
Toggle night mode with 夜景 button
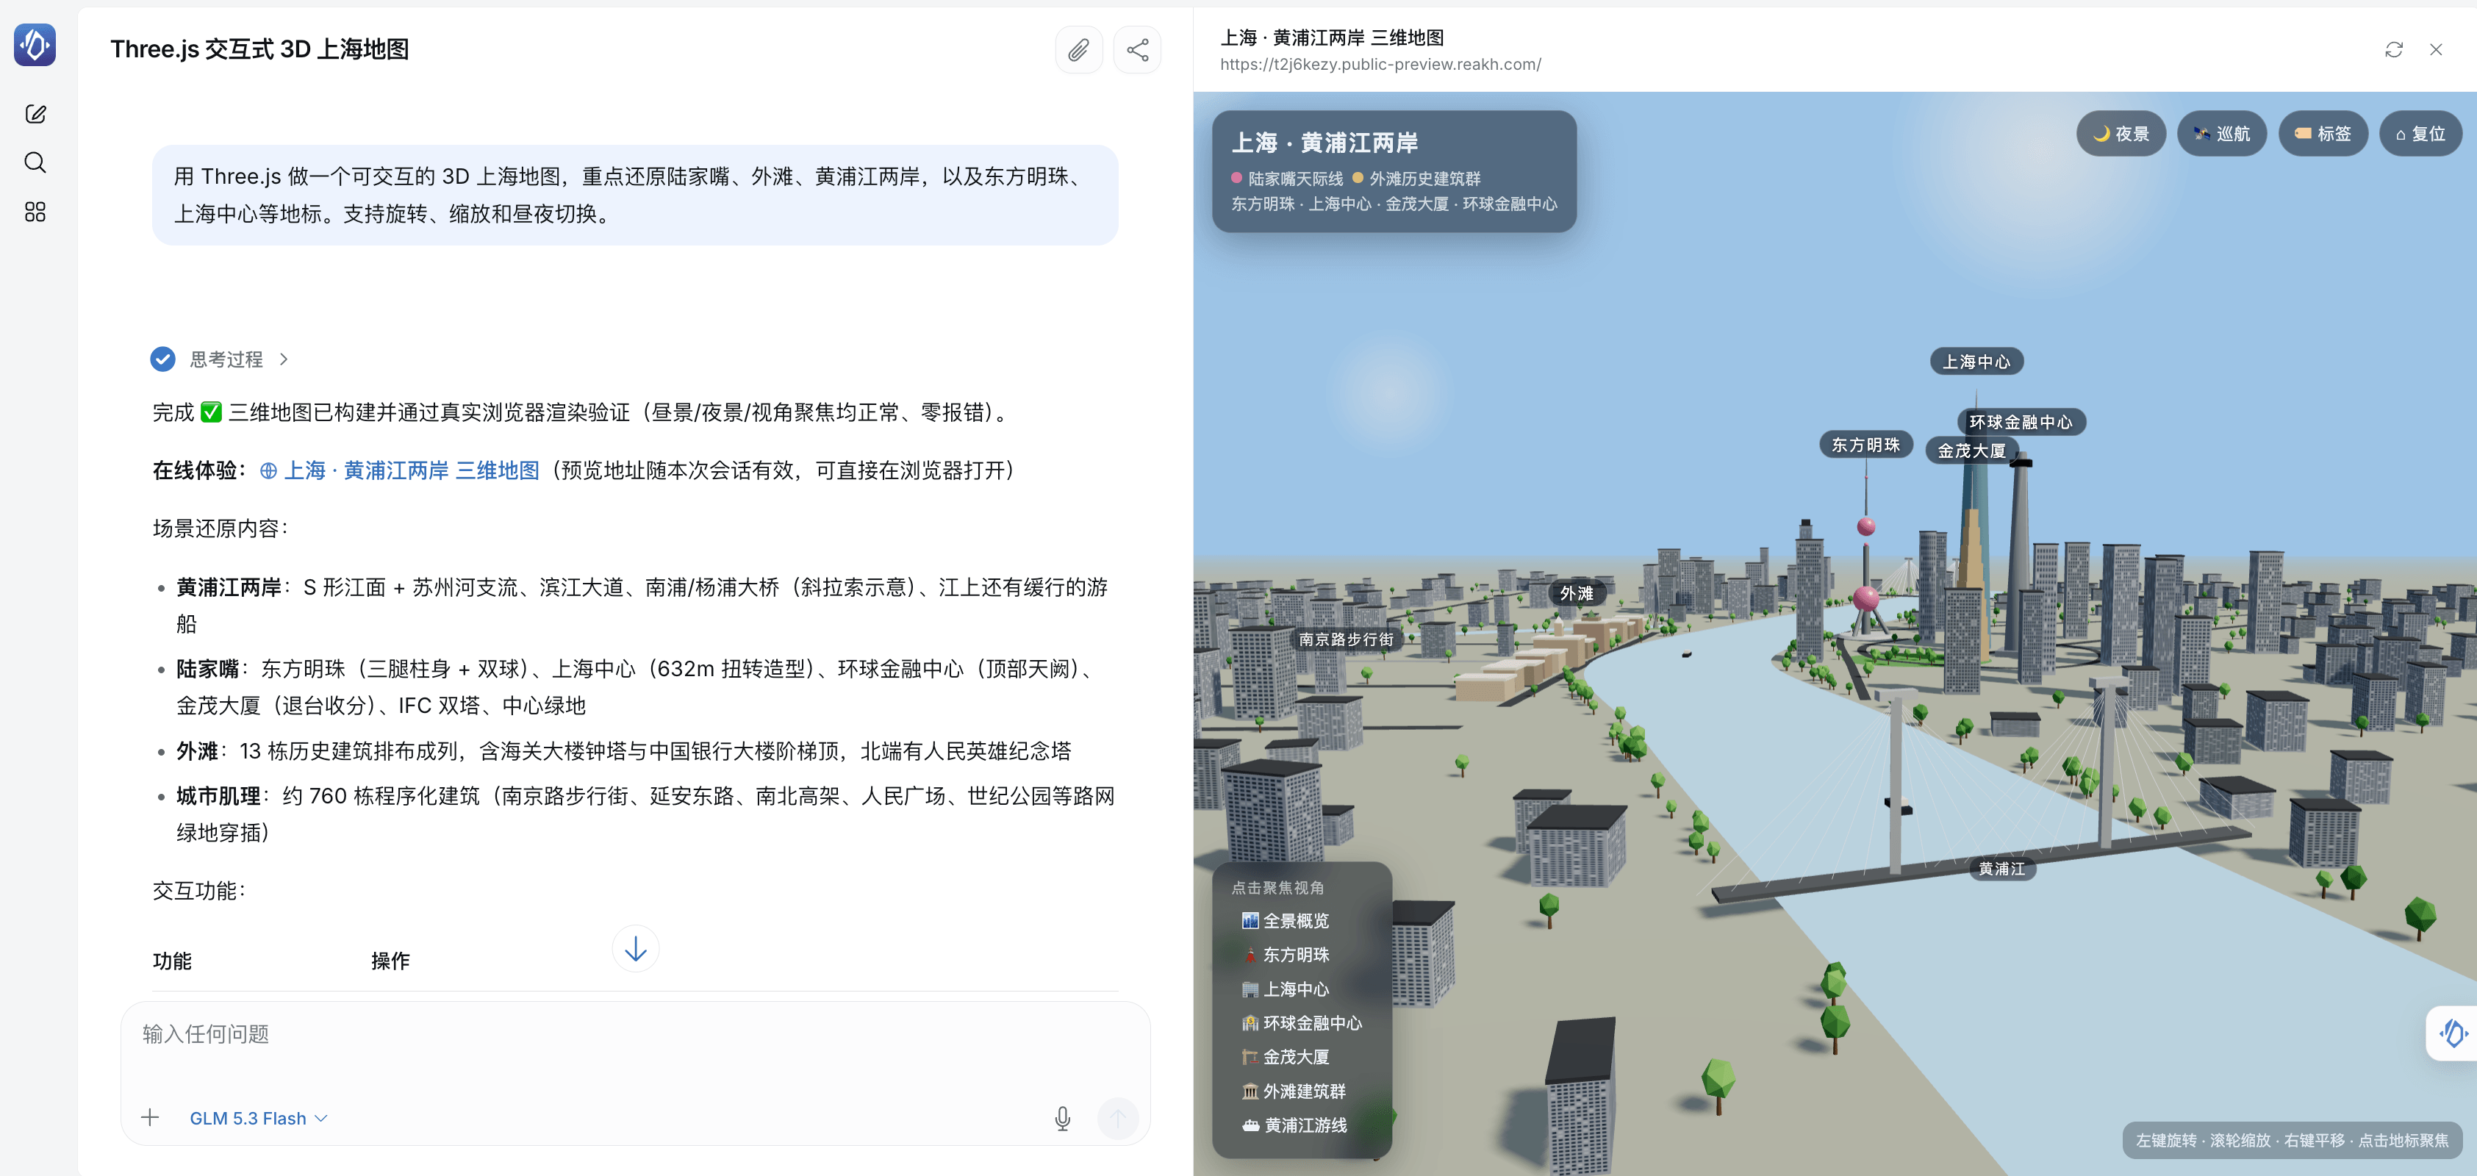(x=2121, y=134)
